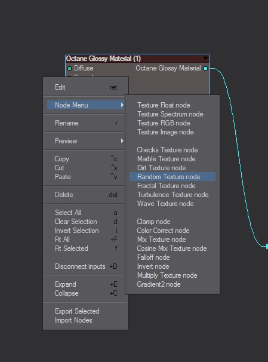Click Invert Selection menu entry
This screenshot has width=268, height=362.
[x=85, y=231]
